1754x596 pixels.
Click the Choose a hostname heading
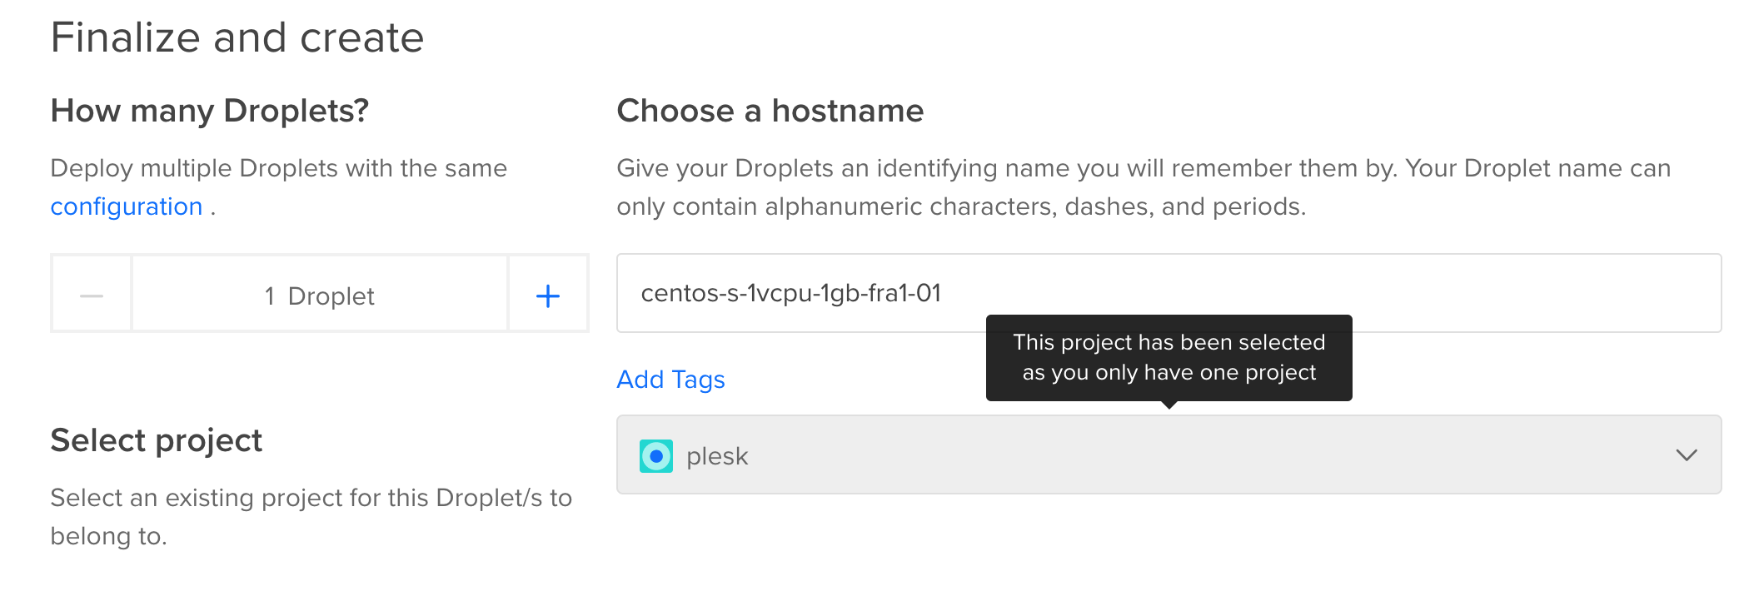click(x=770, y=111)
